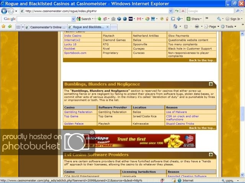Click the wrench toolbar settings icon
This screenshot has width=245, height=183.
(x=219, y=19)
